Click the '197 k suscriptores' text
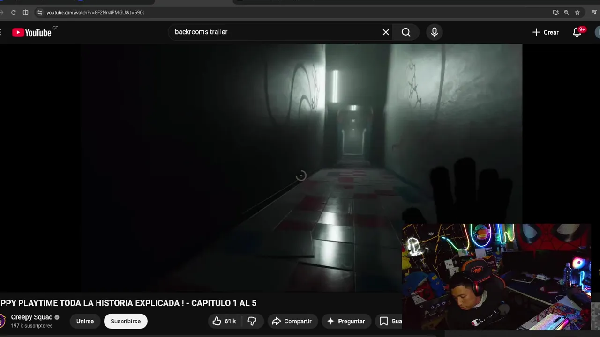This screenshot has width=600, height=337. [x=32, y=326]
